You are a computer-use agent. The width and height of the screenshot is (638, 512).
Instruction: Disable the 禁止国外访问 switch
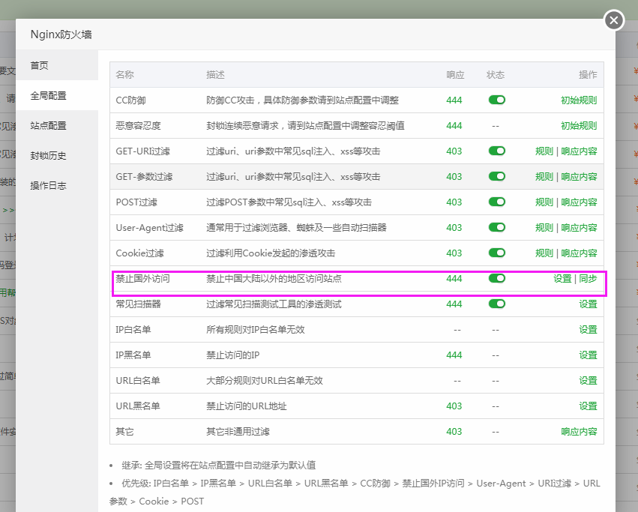click(x=497, y=278)
